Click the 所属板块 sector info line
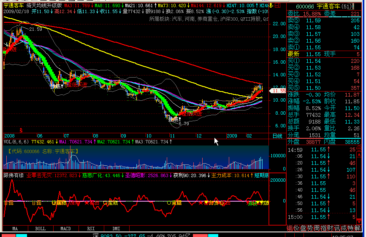The image size is (366, 237). pos(209,19)
